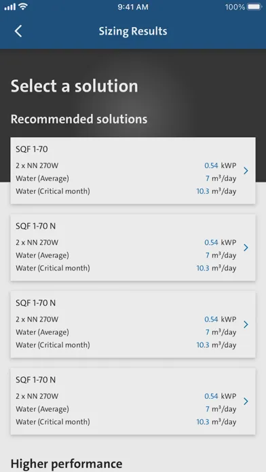This screenshot has height=472, width=266.
Task: Tap Water (Average) in second SQF 1-70 N card
Action: 42,332
